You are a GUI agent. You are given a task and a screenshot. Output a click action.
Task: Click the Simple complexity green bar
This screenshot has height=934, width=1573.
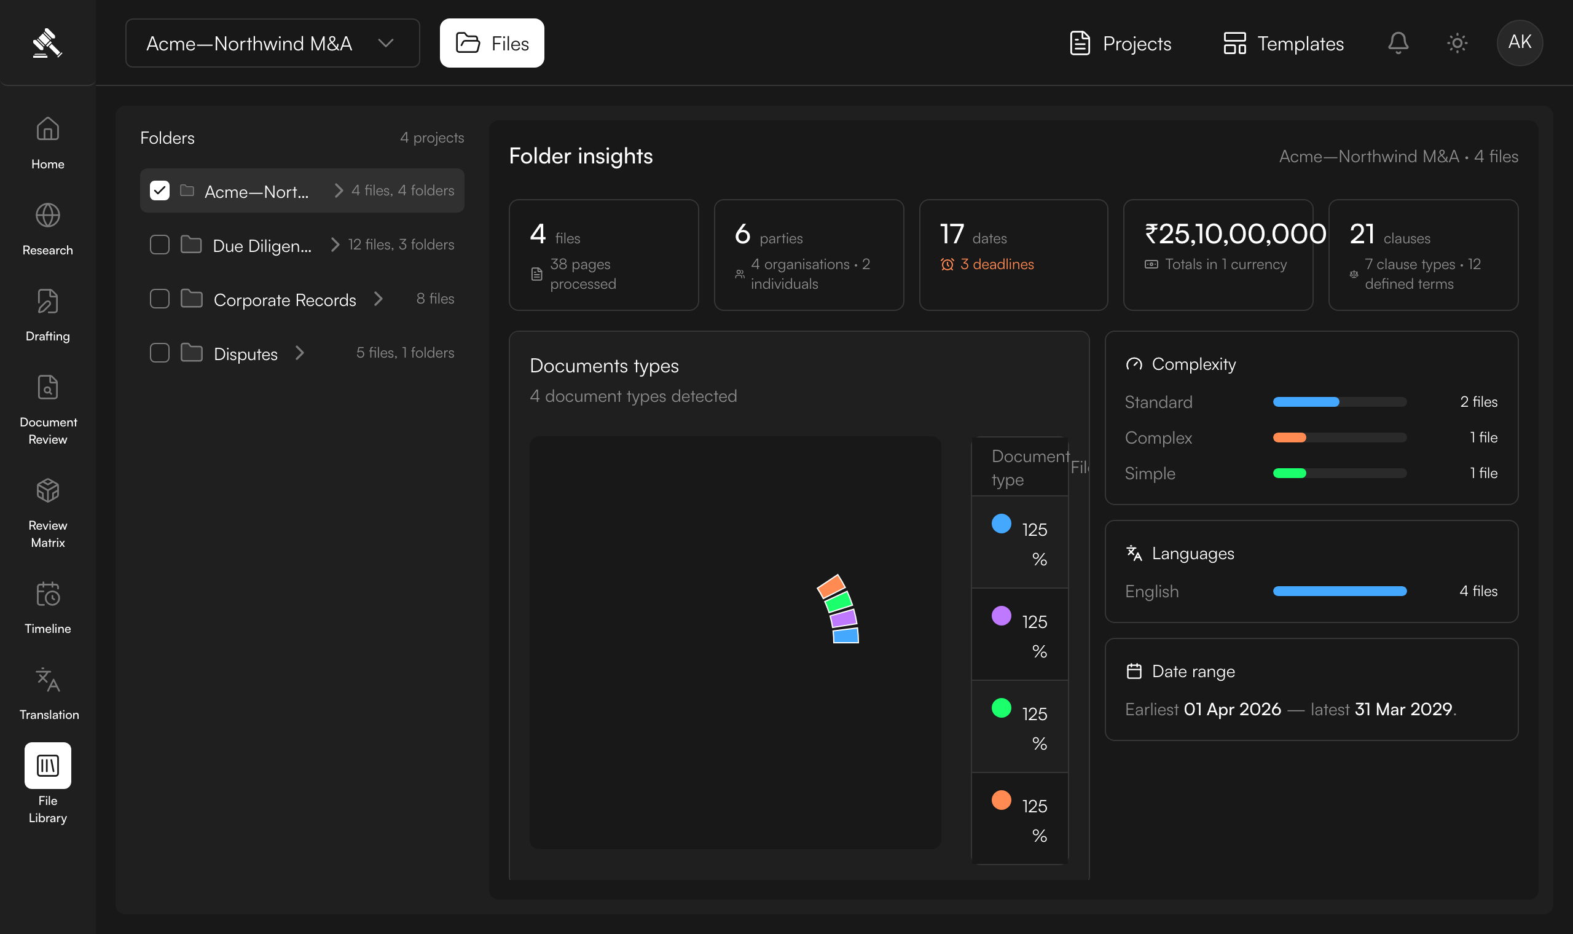[x=1290, y=473]
